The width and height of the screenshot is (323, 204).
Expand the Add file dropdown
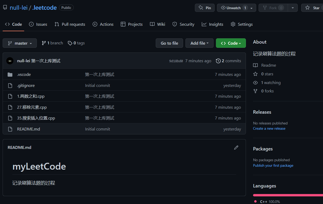tap(199, 43)
